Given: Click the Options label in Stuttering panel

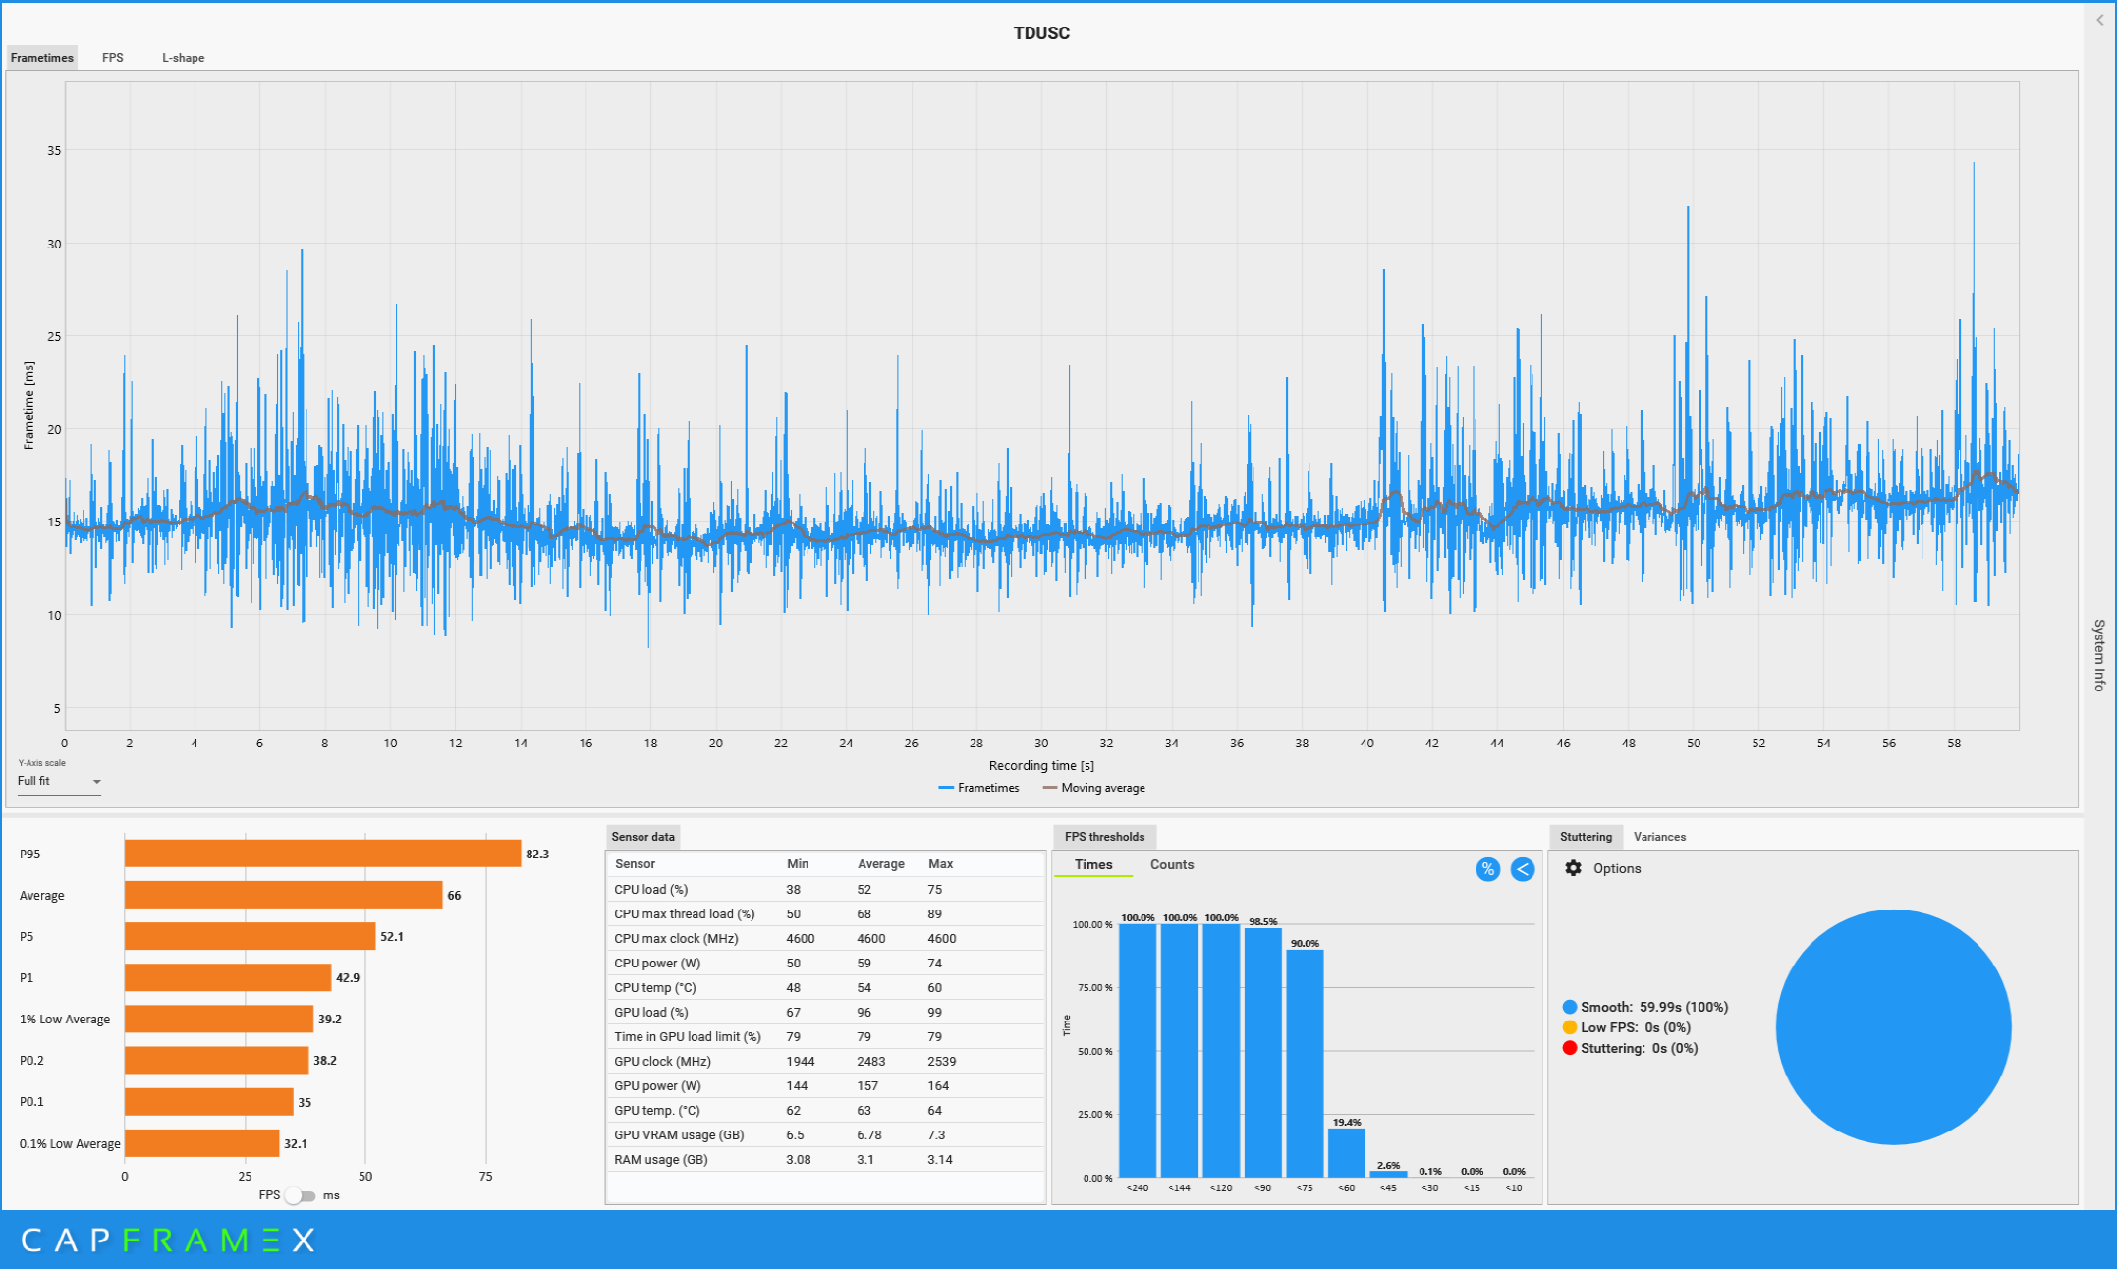Looking at the screenshot, I should (1616, 868).
